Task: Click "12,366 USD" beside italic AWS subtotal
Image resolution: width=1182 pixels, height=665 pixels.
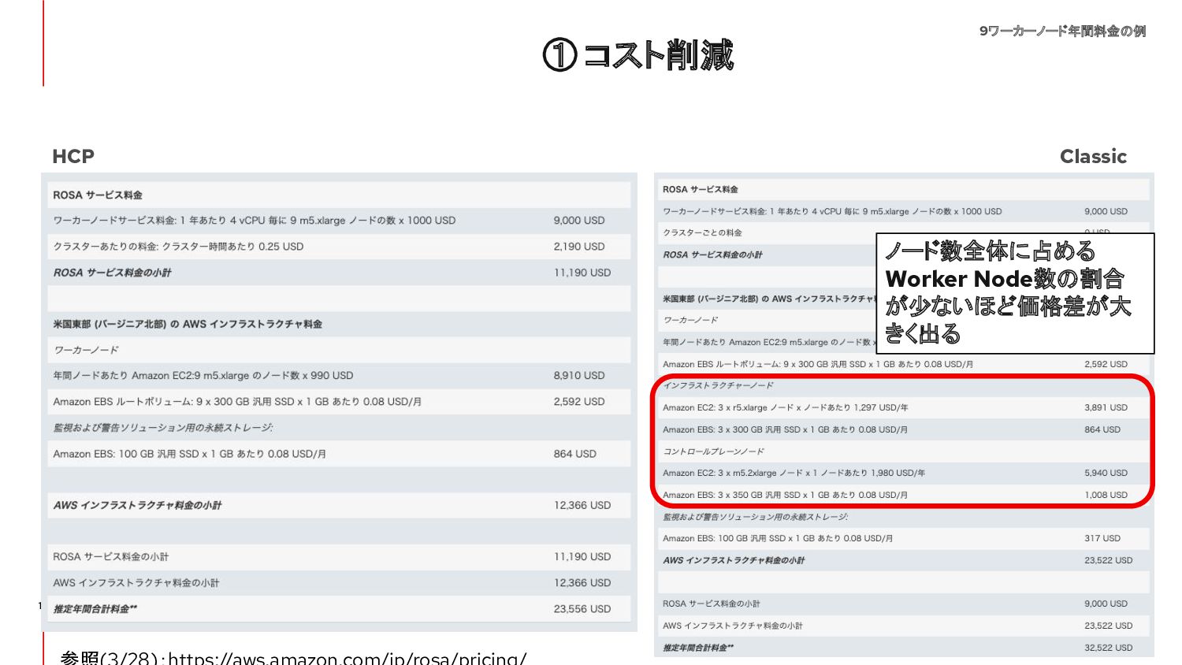Action: click(582, 505)
